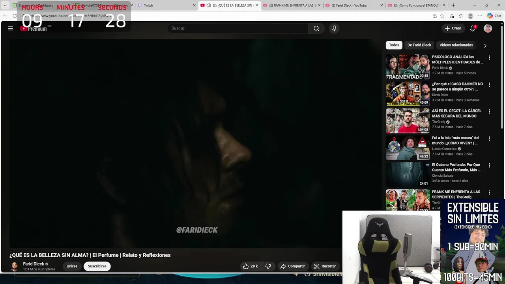This screenshot has width=505, height=284.
Task: Open options for isla más oscura video
Action: point(489,138)
